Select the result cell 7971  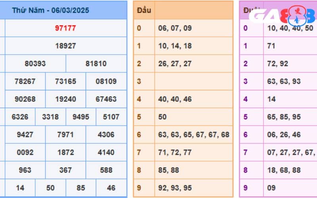(x=65, y=135)
